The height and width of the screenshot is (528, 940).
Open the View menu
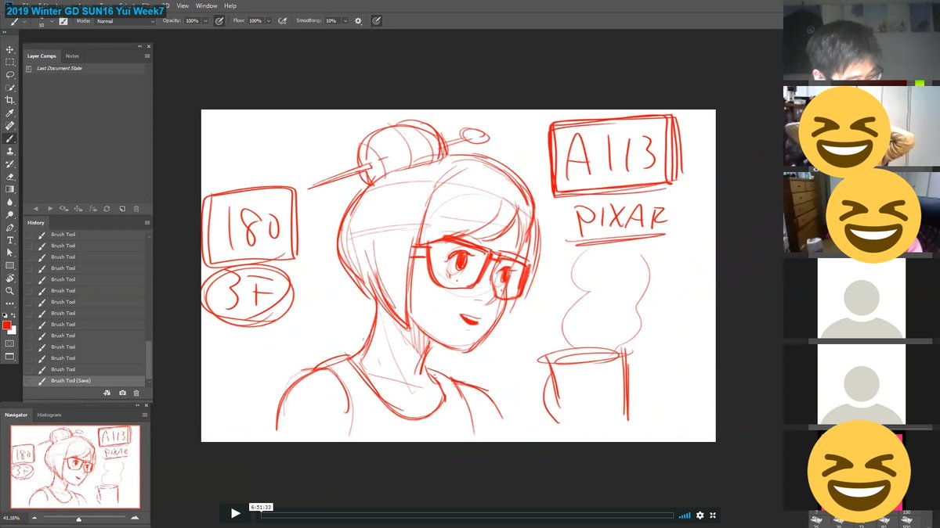click(x=183, y=5)
